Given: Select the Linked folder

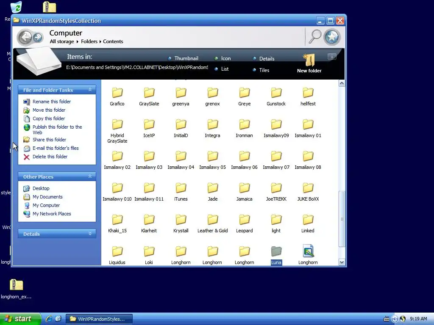Looking at the screenshot, I should pyautogui.click(x=308, y=224).
